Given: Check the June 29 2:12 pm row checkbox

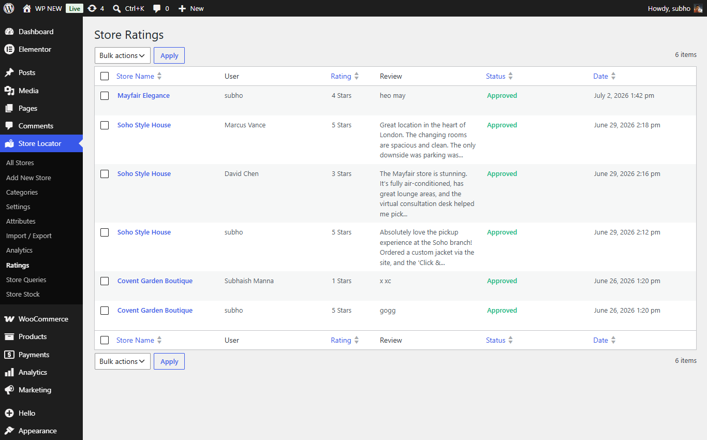Looking at the screenshot, I should (105, 232).
